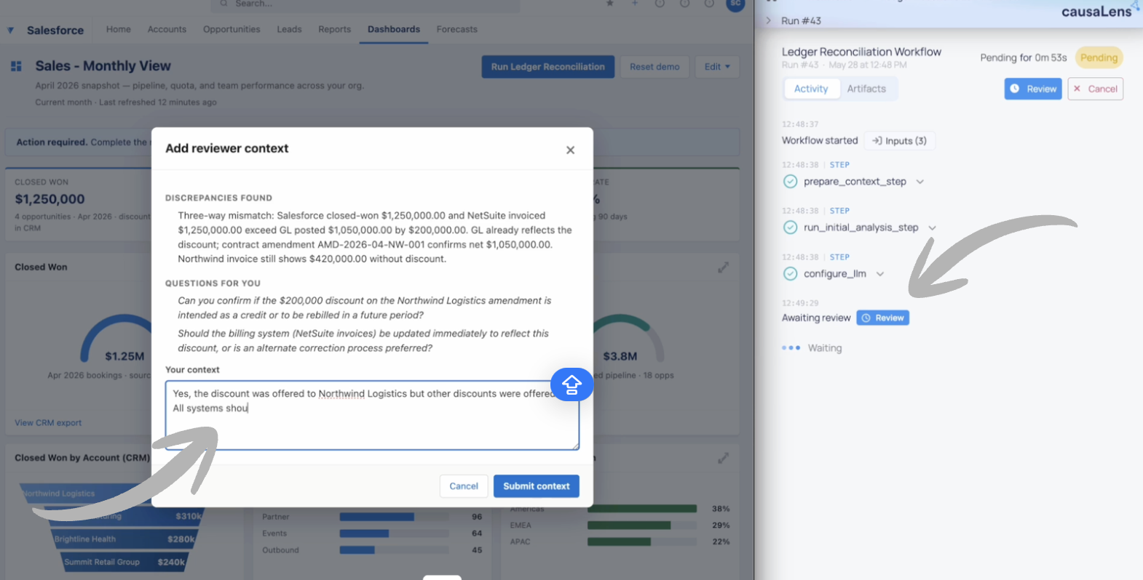Image resolution: width=1143 pixels, height=580 pixels.
Task: Click the SC user avatar
Action: tap(735, 4)
